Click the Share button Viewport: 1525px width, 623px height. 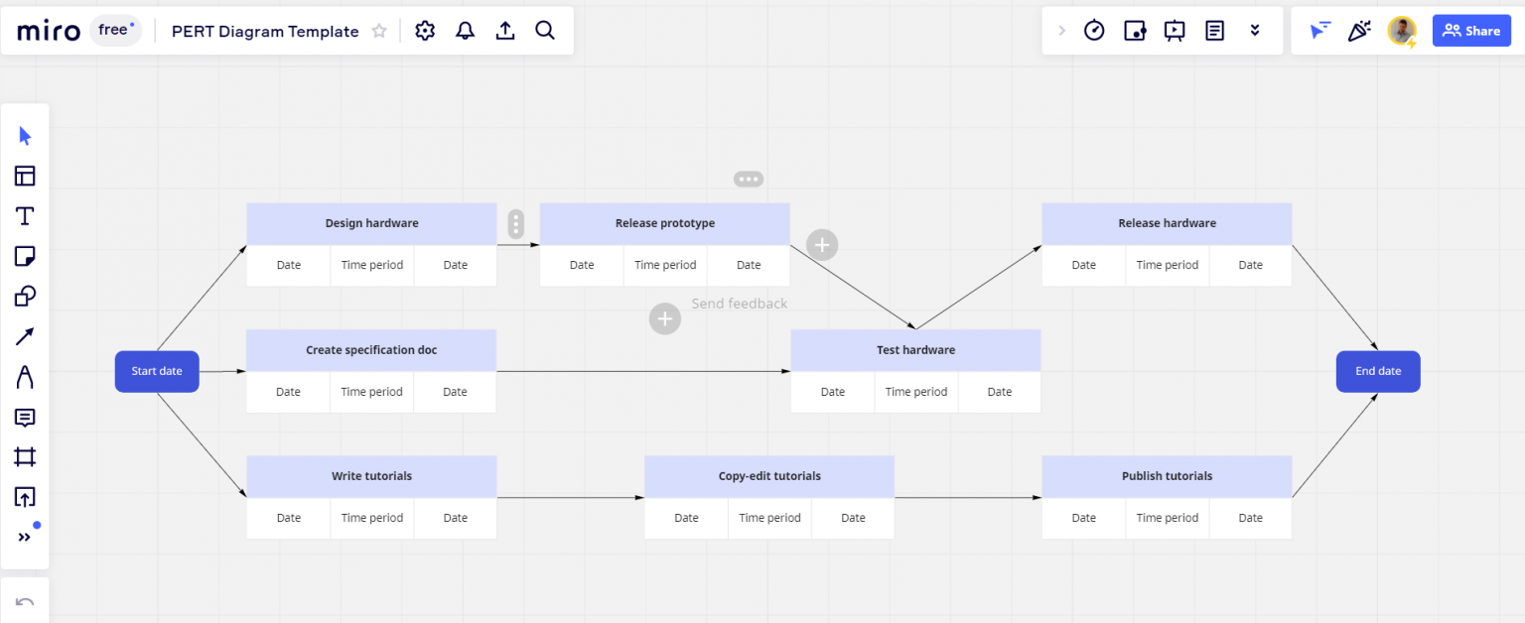1471,30
